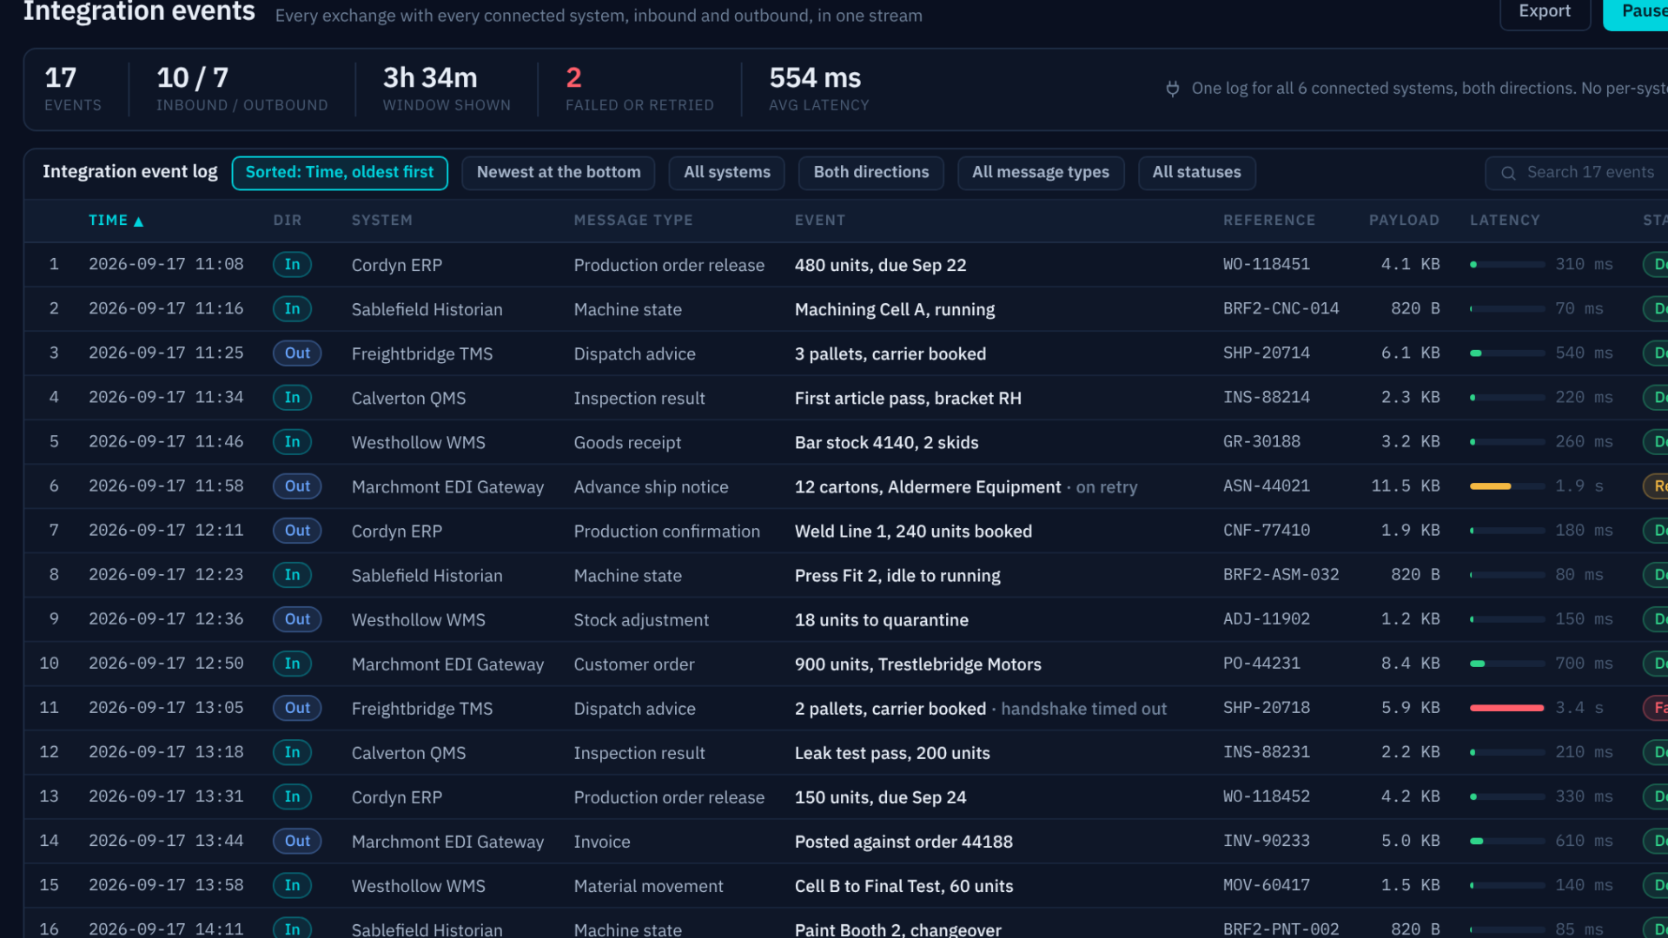The image size is (1668, 938).
Task: Click 'Weld Line 1, 240 units booked'
Action: coord(913,532)
